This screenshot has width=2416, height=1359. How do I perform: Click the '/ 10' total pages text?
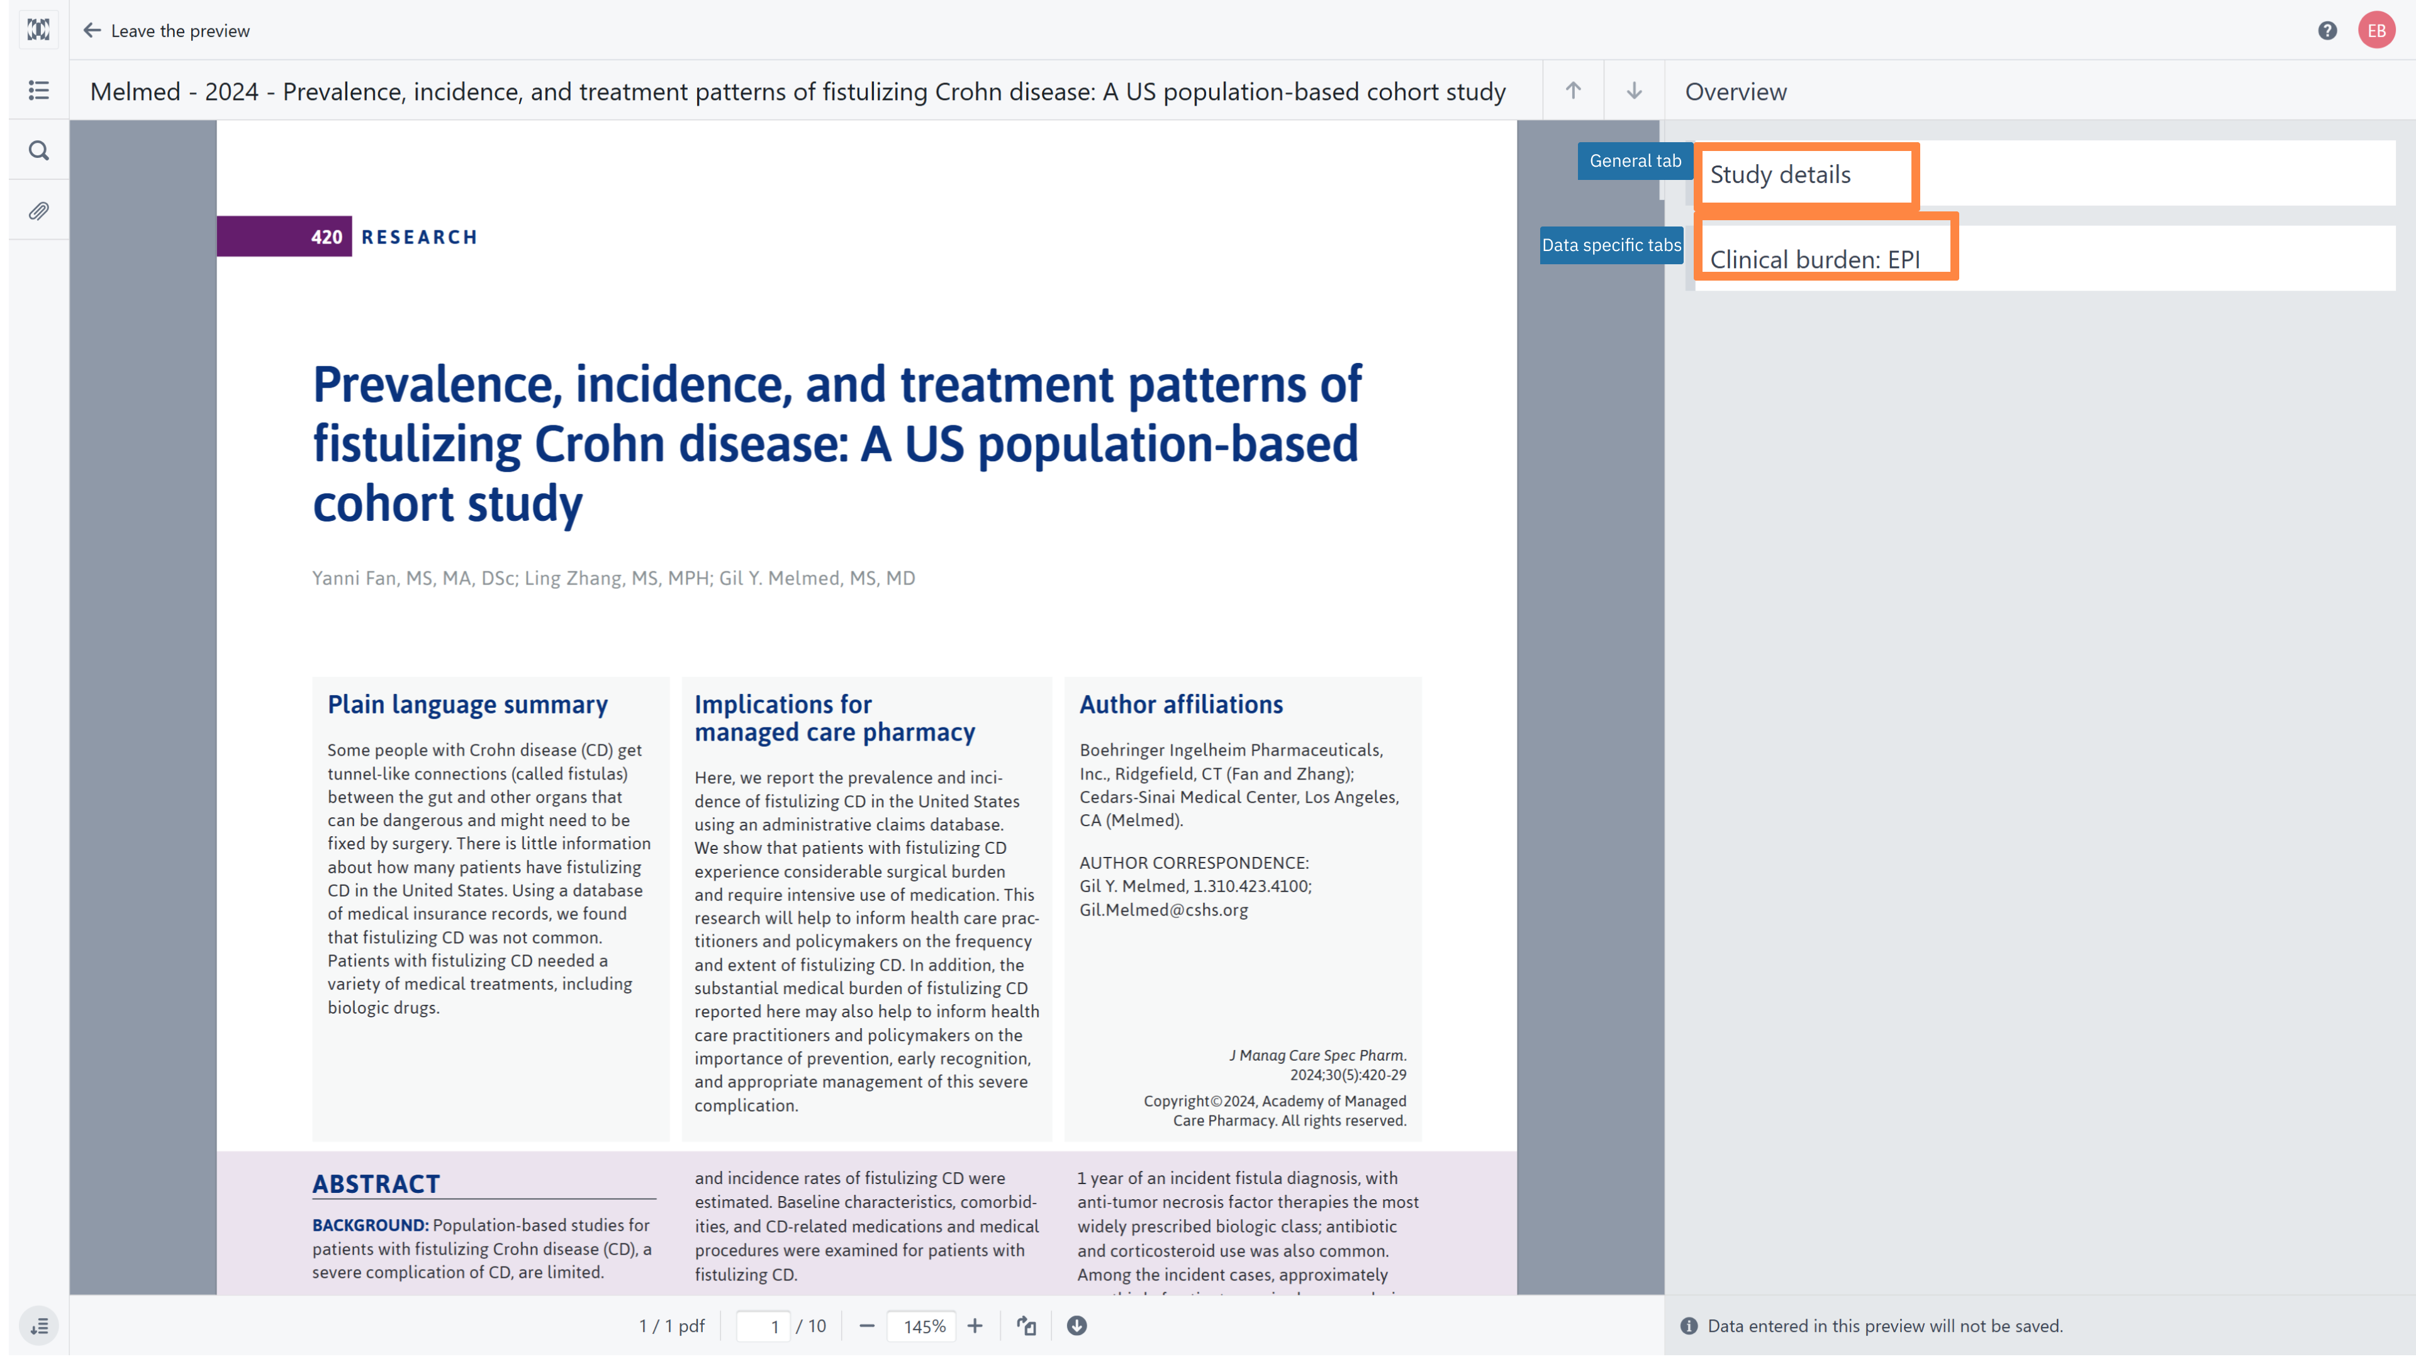pyautogui.click(x=811, y=1326)
